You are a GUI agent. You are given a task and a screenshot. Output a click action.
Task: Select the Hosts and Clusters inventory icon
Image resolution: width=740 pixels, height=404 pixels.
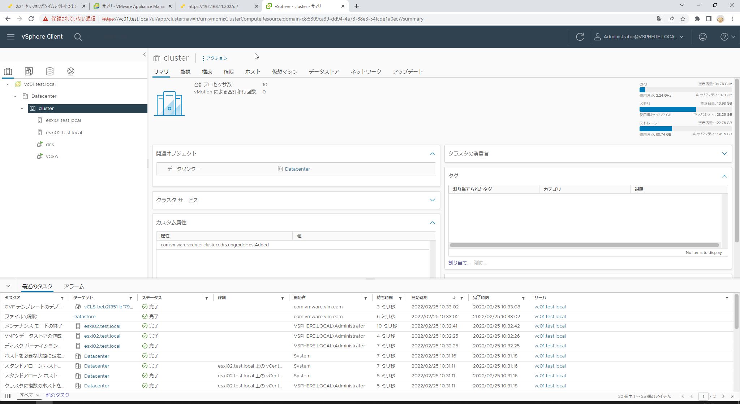tap(8, 71)
